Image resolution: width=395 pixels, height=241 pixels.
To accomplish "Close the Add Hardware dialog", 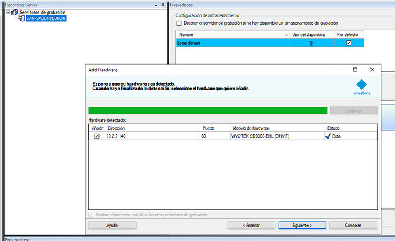I will (372, 69).
